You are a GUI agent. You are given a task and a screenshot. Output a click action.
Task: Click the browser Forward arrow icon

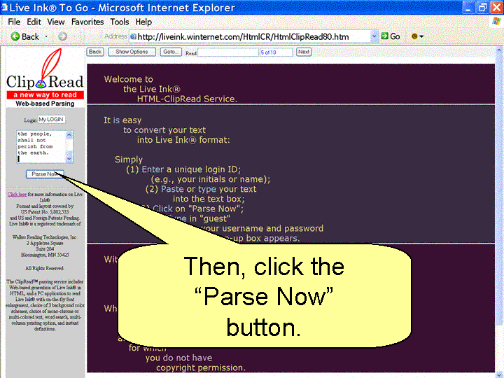62,36
